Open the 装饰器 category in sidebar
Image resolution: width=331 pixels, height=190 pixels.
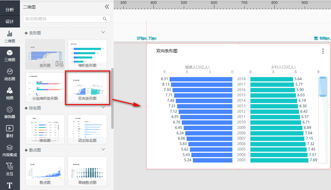(10, 113)
